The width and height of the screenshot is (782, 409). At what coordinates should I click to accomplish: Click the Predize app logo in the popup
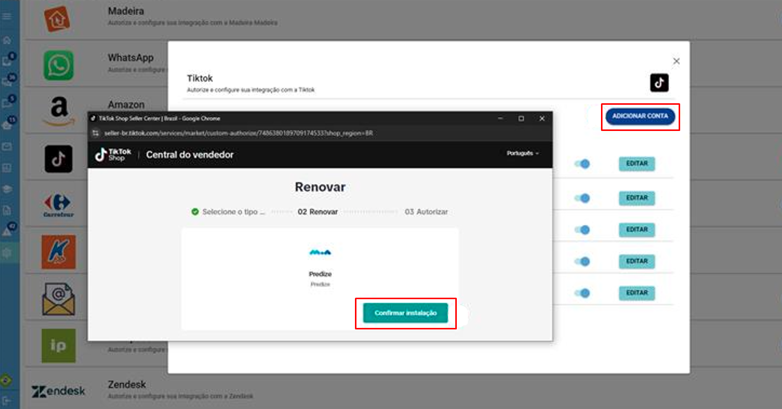pos(320,252)
